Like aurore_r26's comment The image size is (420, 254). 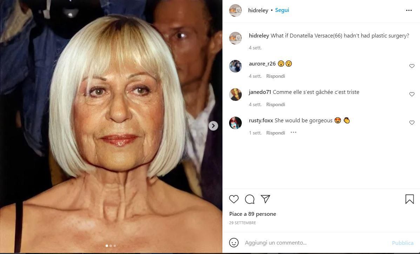point(412,66)
